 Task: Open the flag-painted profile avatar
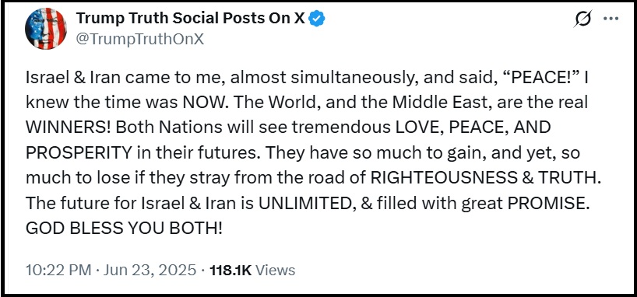pos(45,29)
